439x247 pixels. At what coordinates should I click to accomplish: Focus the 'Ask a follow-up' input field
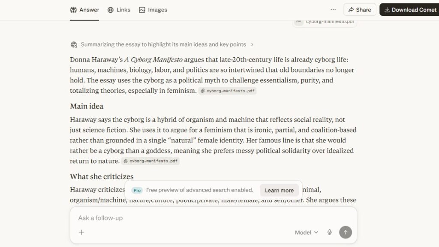(x=213, y=218)
